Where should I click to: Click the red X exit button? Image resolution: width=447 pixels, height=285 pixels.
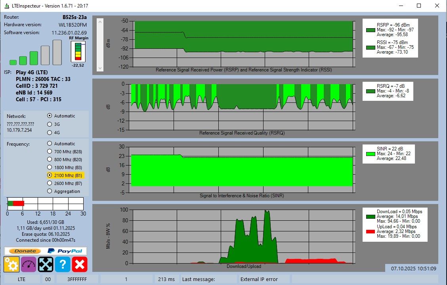80,264
